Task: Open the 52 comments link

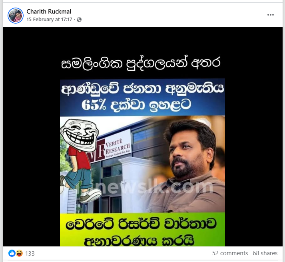Action: pos(230,253)
